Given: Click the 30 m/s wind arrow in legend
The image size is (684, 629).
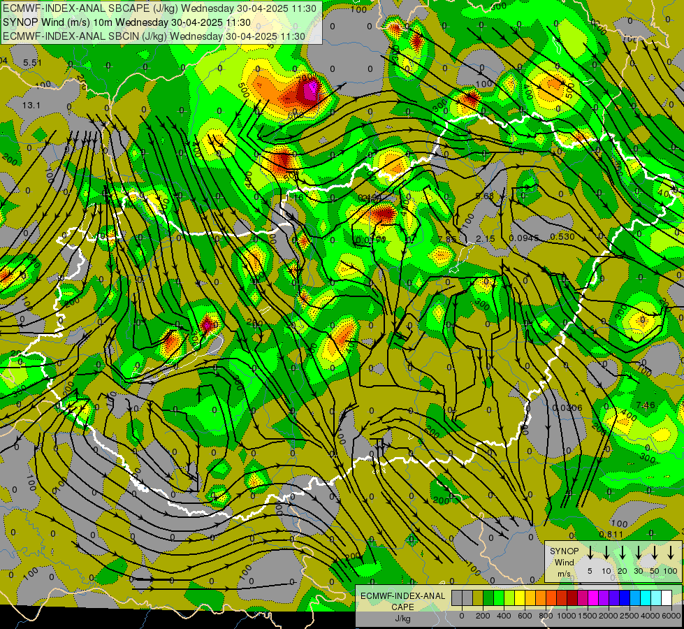Looking at the screenshot, I should tap(638, 553).
